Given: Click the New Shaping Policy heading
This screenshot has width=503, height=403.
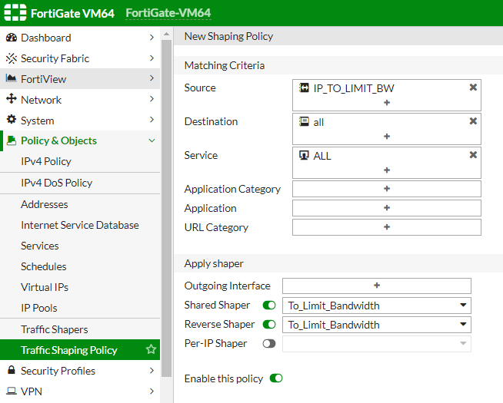Looking at the screenshot, I should [x=228, y=36].
